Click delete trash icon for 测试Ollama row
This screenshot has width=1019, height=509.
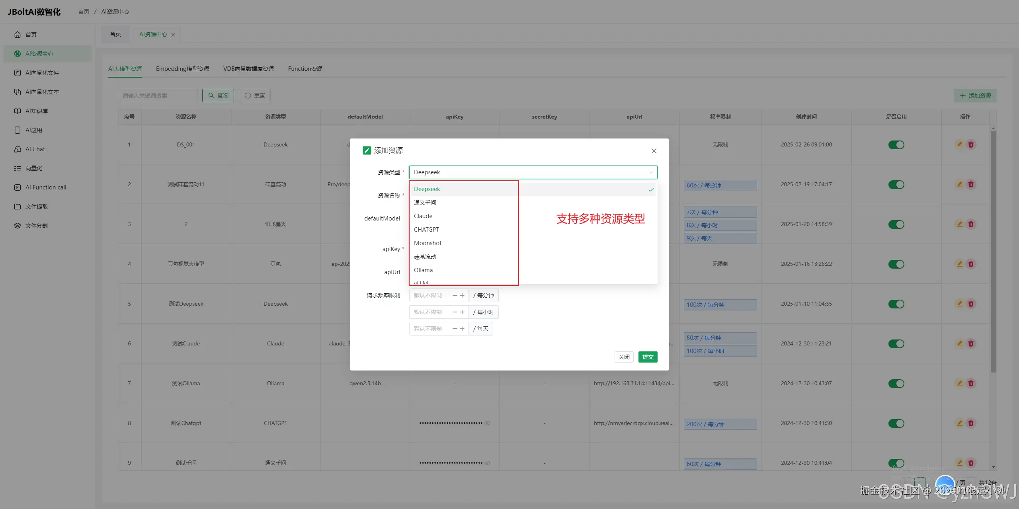tap(971, 383)
